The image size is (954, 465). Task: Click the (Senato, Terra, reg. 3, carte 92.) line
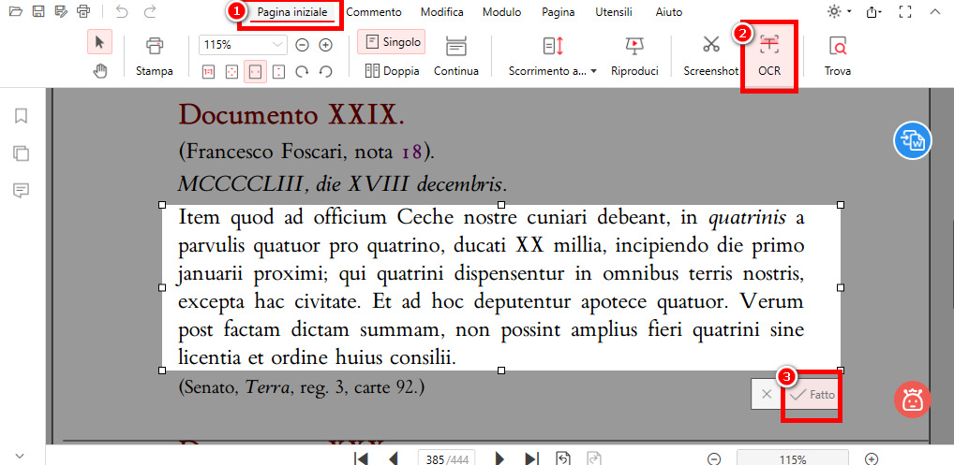pos(301,387)
